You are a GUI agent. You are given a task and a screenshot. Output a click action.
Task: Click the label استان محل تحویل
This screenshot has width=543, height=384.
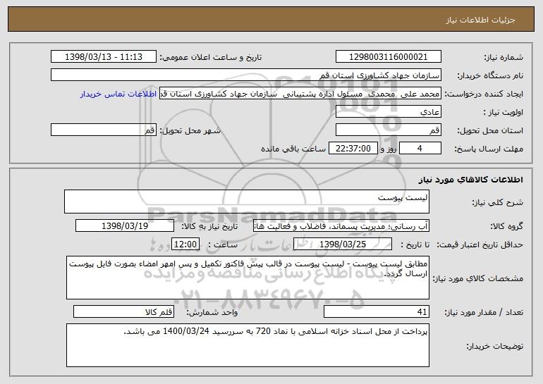(490, 131)
